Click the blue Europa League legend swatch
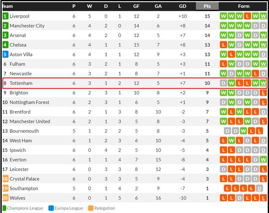This screenshot has height=213, width=269. click(x=50, y=208)
